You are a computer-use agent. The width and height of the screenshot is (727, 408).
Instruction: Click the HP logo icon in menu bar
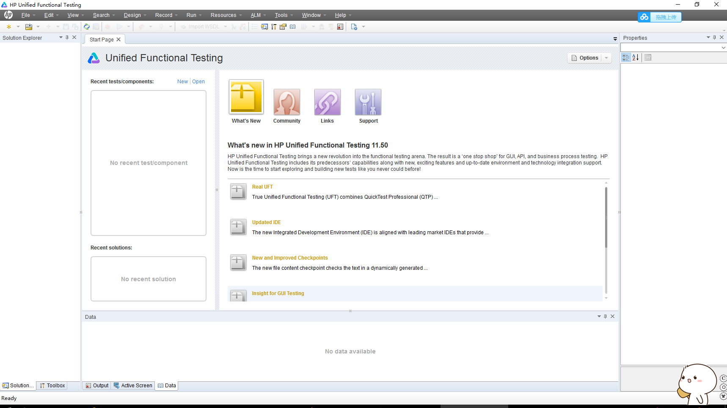(x=8, y=15)
